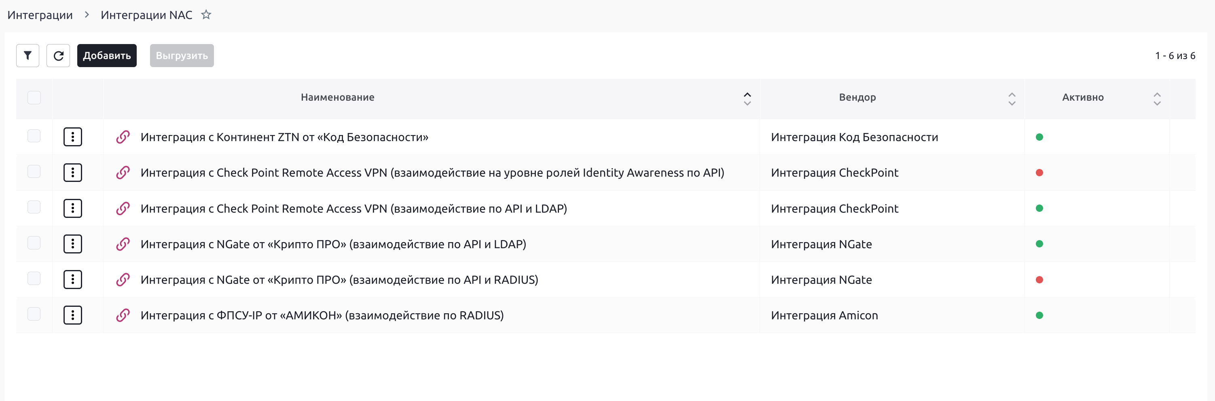Image resolution: width=1215 pixels, height=401 pixels.
Task: Click the refresh list icon
Action: [58, 56]
